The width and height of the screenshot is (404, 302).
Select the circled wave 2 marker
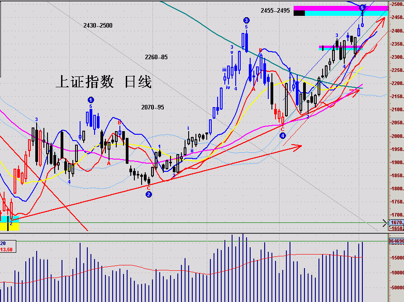[x=149, y=195]
